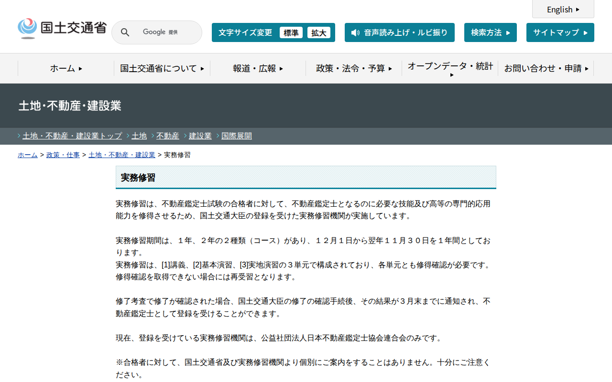Open 政策・法令・予算 navigation menu
Image resolution: width=612 pixels, height=382 pixels.
354,68
